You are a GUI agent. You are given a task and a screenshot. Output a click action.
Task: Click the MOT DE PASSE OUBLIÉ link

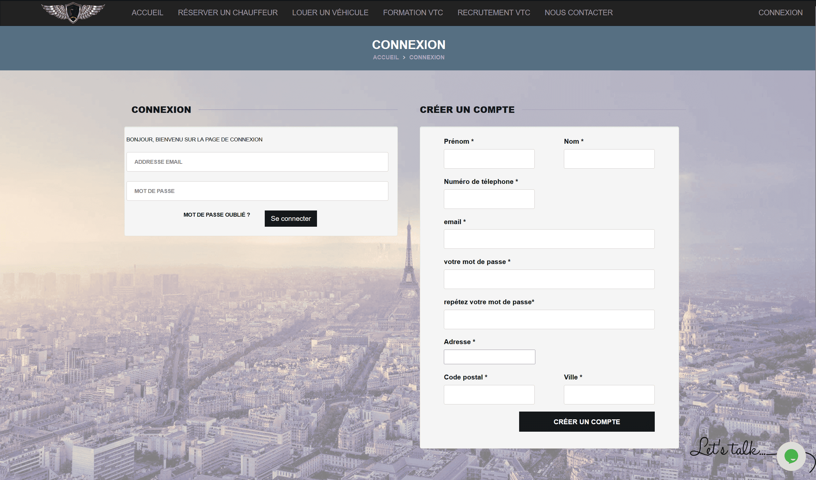(x=216, y=215)
